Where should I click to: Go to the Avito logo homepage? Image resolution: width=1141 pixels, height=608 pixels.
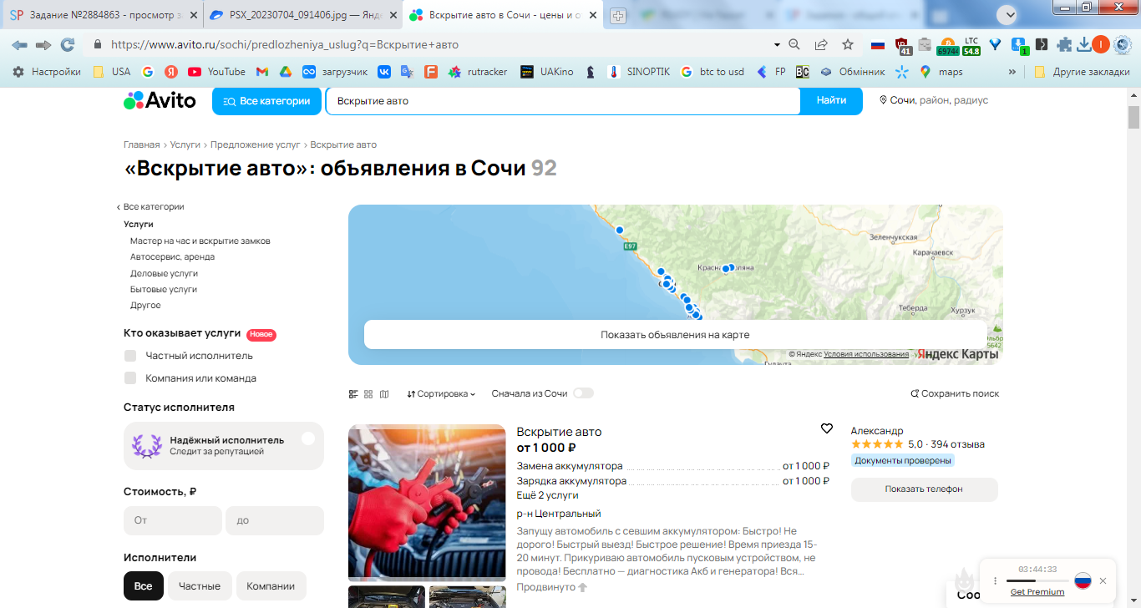click(x=160, y=100)
